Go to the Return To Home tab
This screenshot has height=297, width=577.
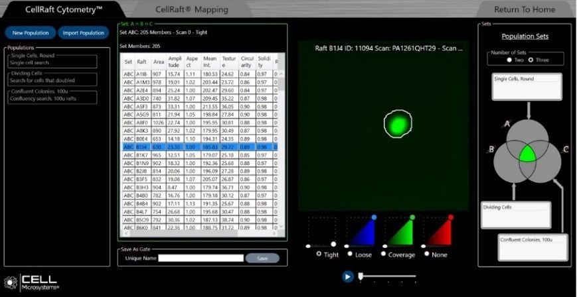pos(524,10)
